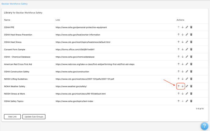
Task: Edit the Consent Form Sample link
Action: [187, 49]
